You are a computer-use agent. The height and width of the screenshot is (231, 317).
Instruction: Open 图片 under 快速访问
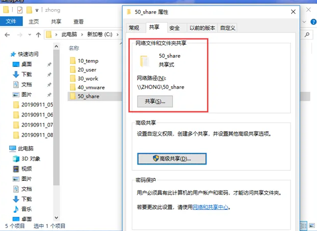[26, 95]
